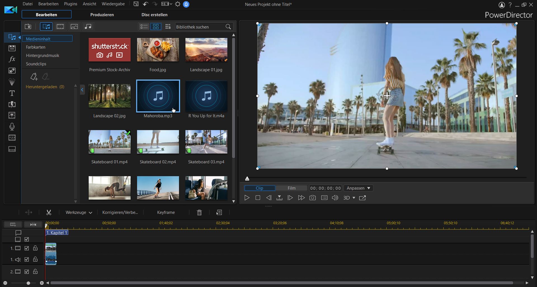Screen dimensions: 537x287
Task: Click the import media folder icon
Action: (28, 27)
